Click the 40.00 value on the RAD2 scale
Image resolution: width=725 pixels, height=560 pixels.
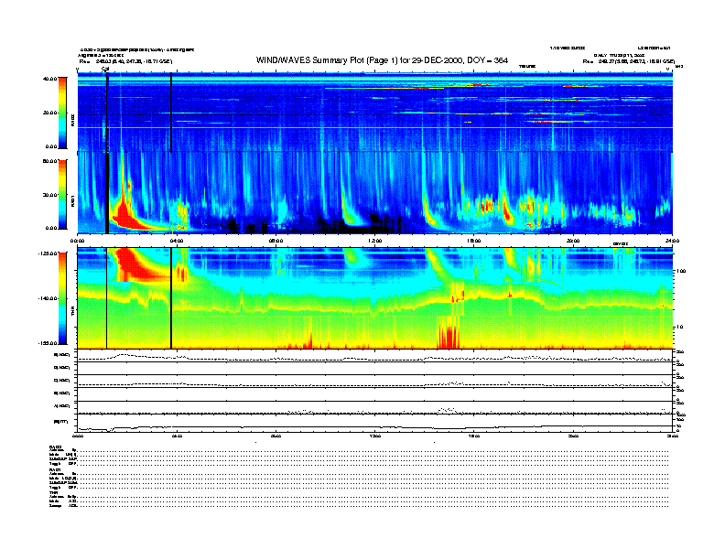50,79
